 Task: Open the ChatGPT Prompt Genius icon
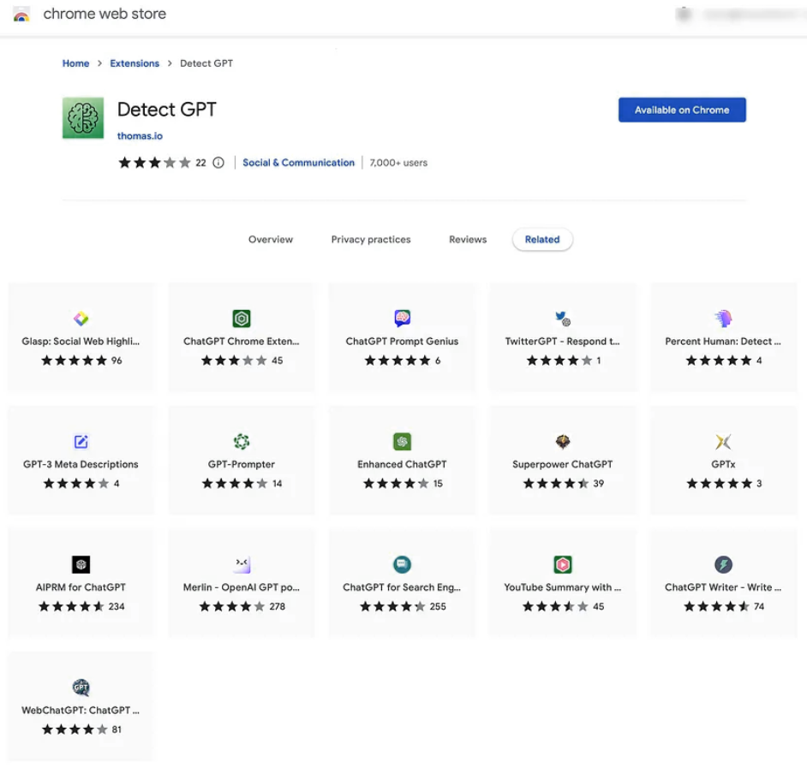pyautogui.click(x=402, y=319)
